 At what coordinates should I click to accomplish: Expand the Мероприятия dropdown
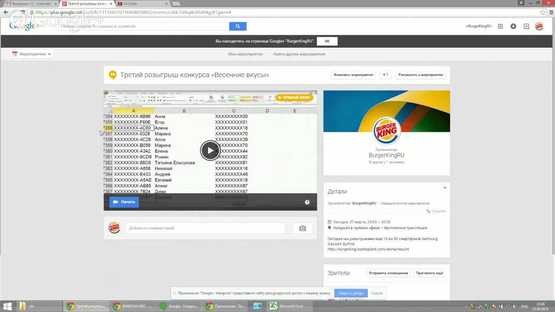click(x=32, y=54)
